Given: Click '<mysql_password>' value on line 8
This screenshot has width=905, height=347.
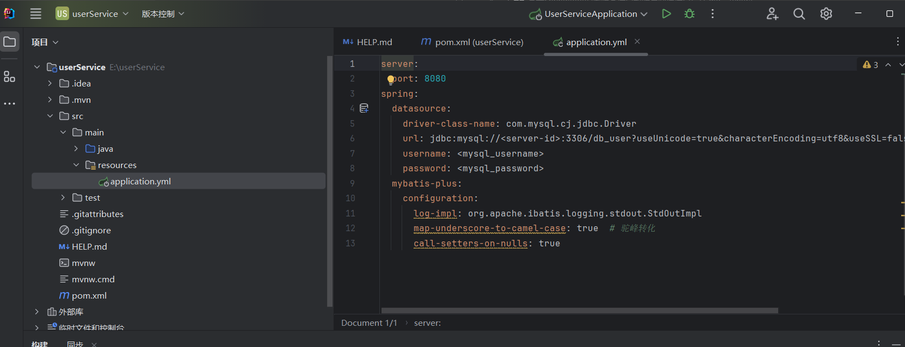Looking at the screenshot, I should (x=500, y=169).
